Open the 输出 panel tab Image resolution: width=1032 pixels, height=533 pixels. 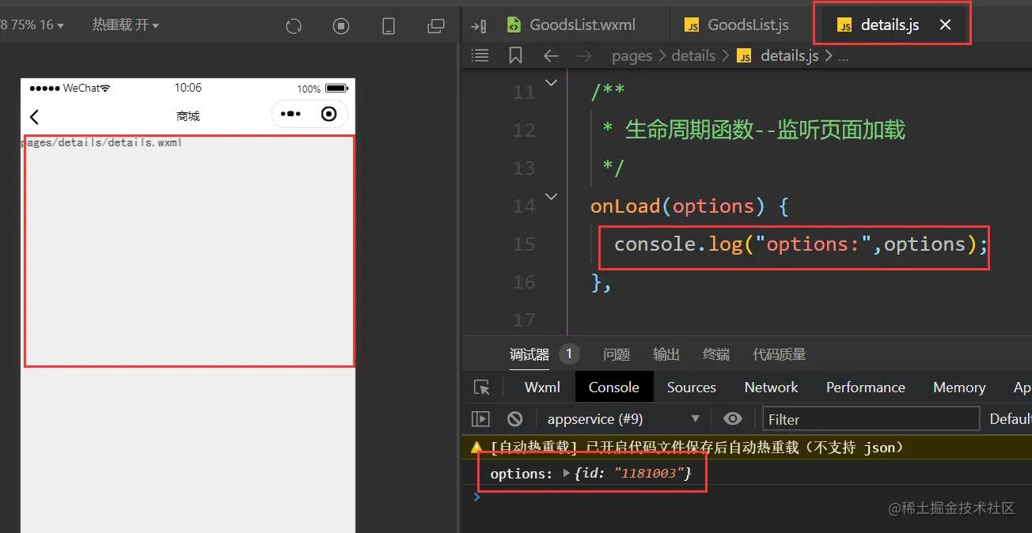pyautogui.click(x=666, y=354)
